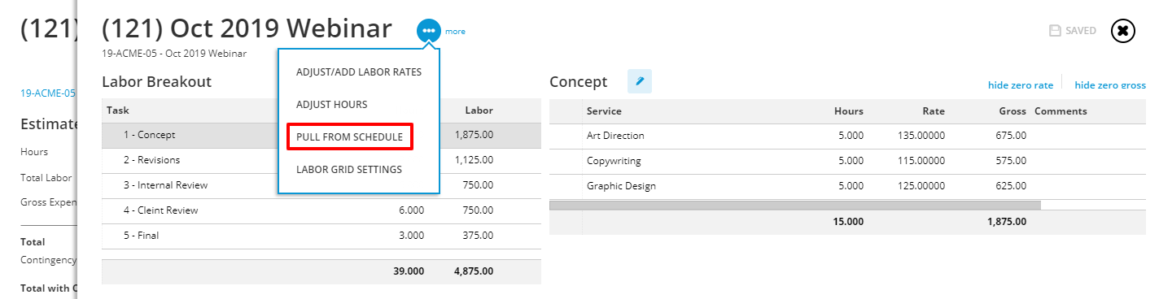The height and width of the screenshot is (299, 1159).
Task: Select Labor Grid Settings menu entry
Action: pyautogui.click(x=349, y=169)
